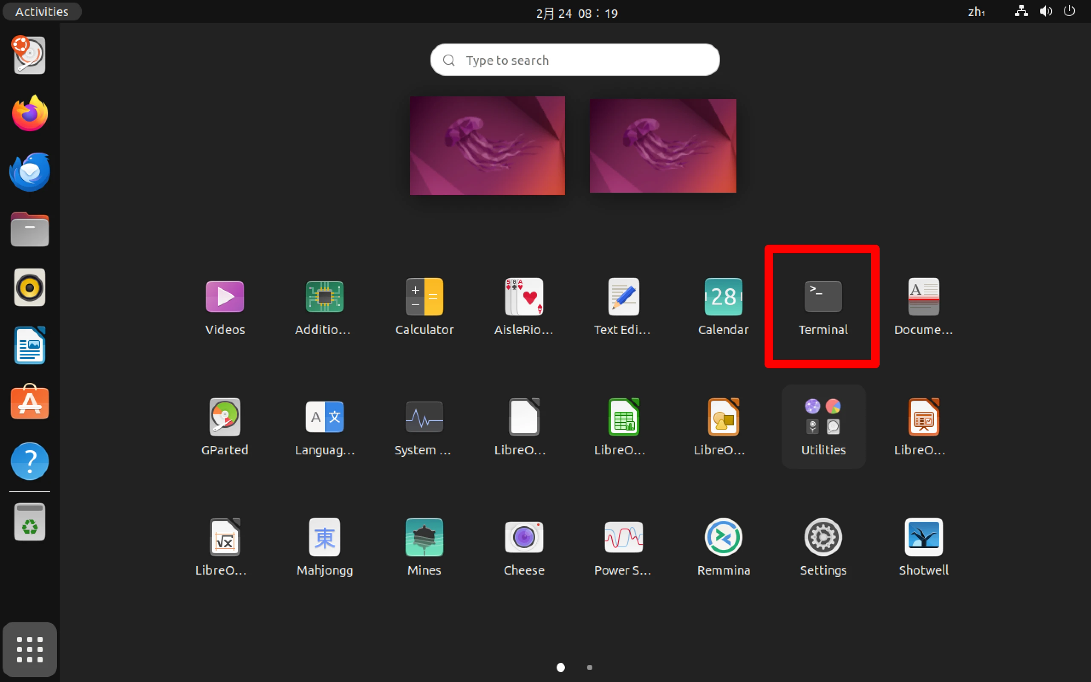
Task: Open the clock and calendar menu
Action: 577,13
